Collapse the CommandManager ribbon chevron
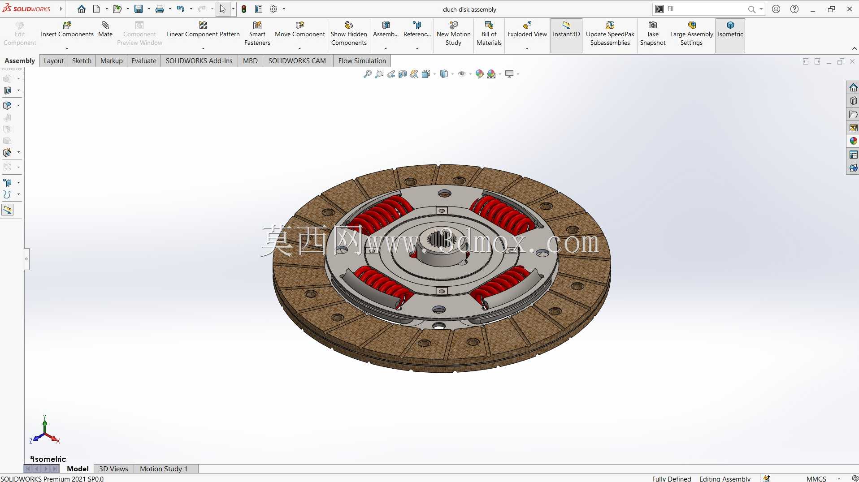 854,48
